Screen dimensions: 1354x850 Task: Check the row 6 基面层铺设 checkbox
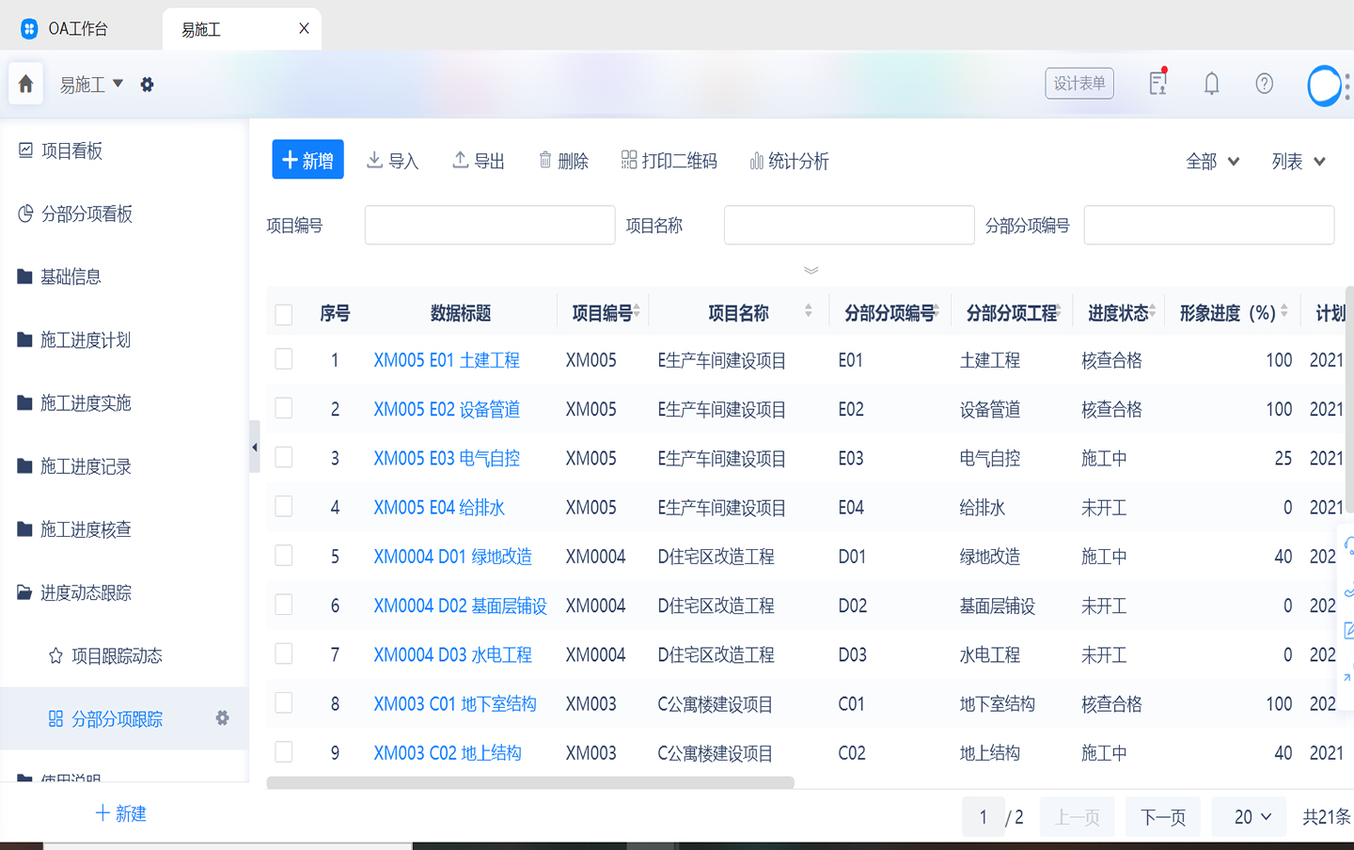[283, 605]
